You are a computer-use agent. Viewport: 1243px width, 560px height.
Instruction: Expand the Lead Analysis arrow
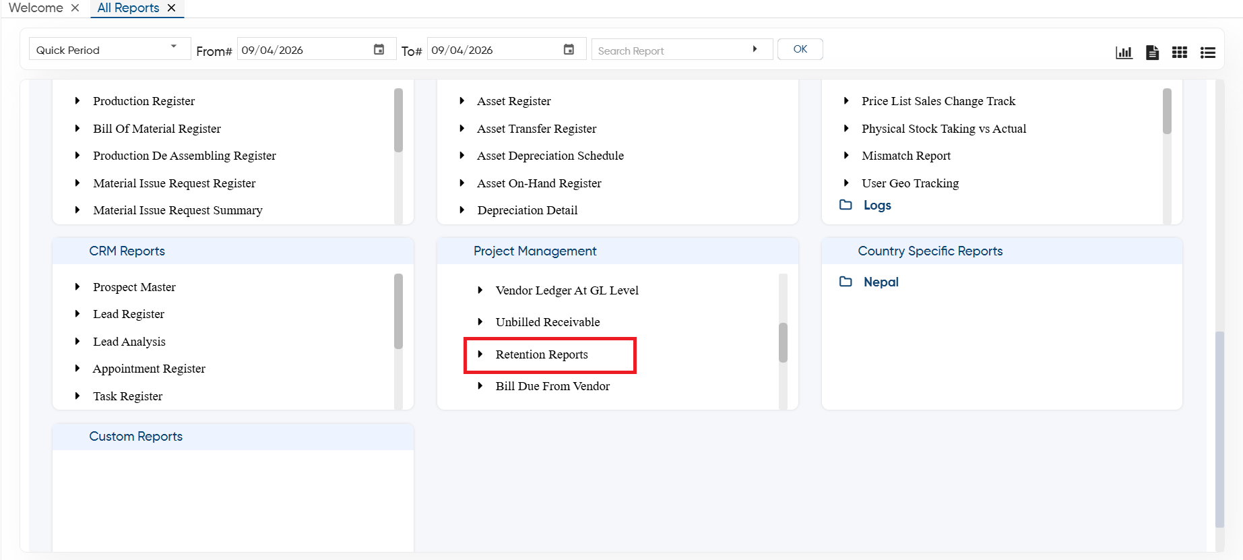(x=77, y=341)
